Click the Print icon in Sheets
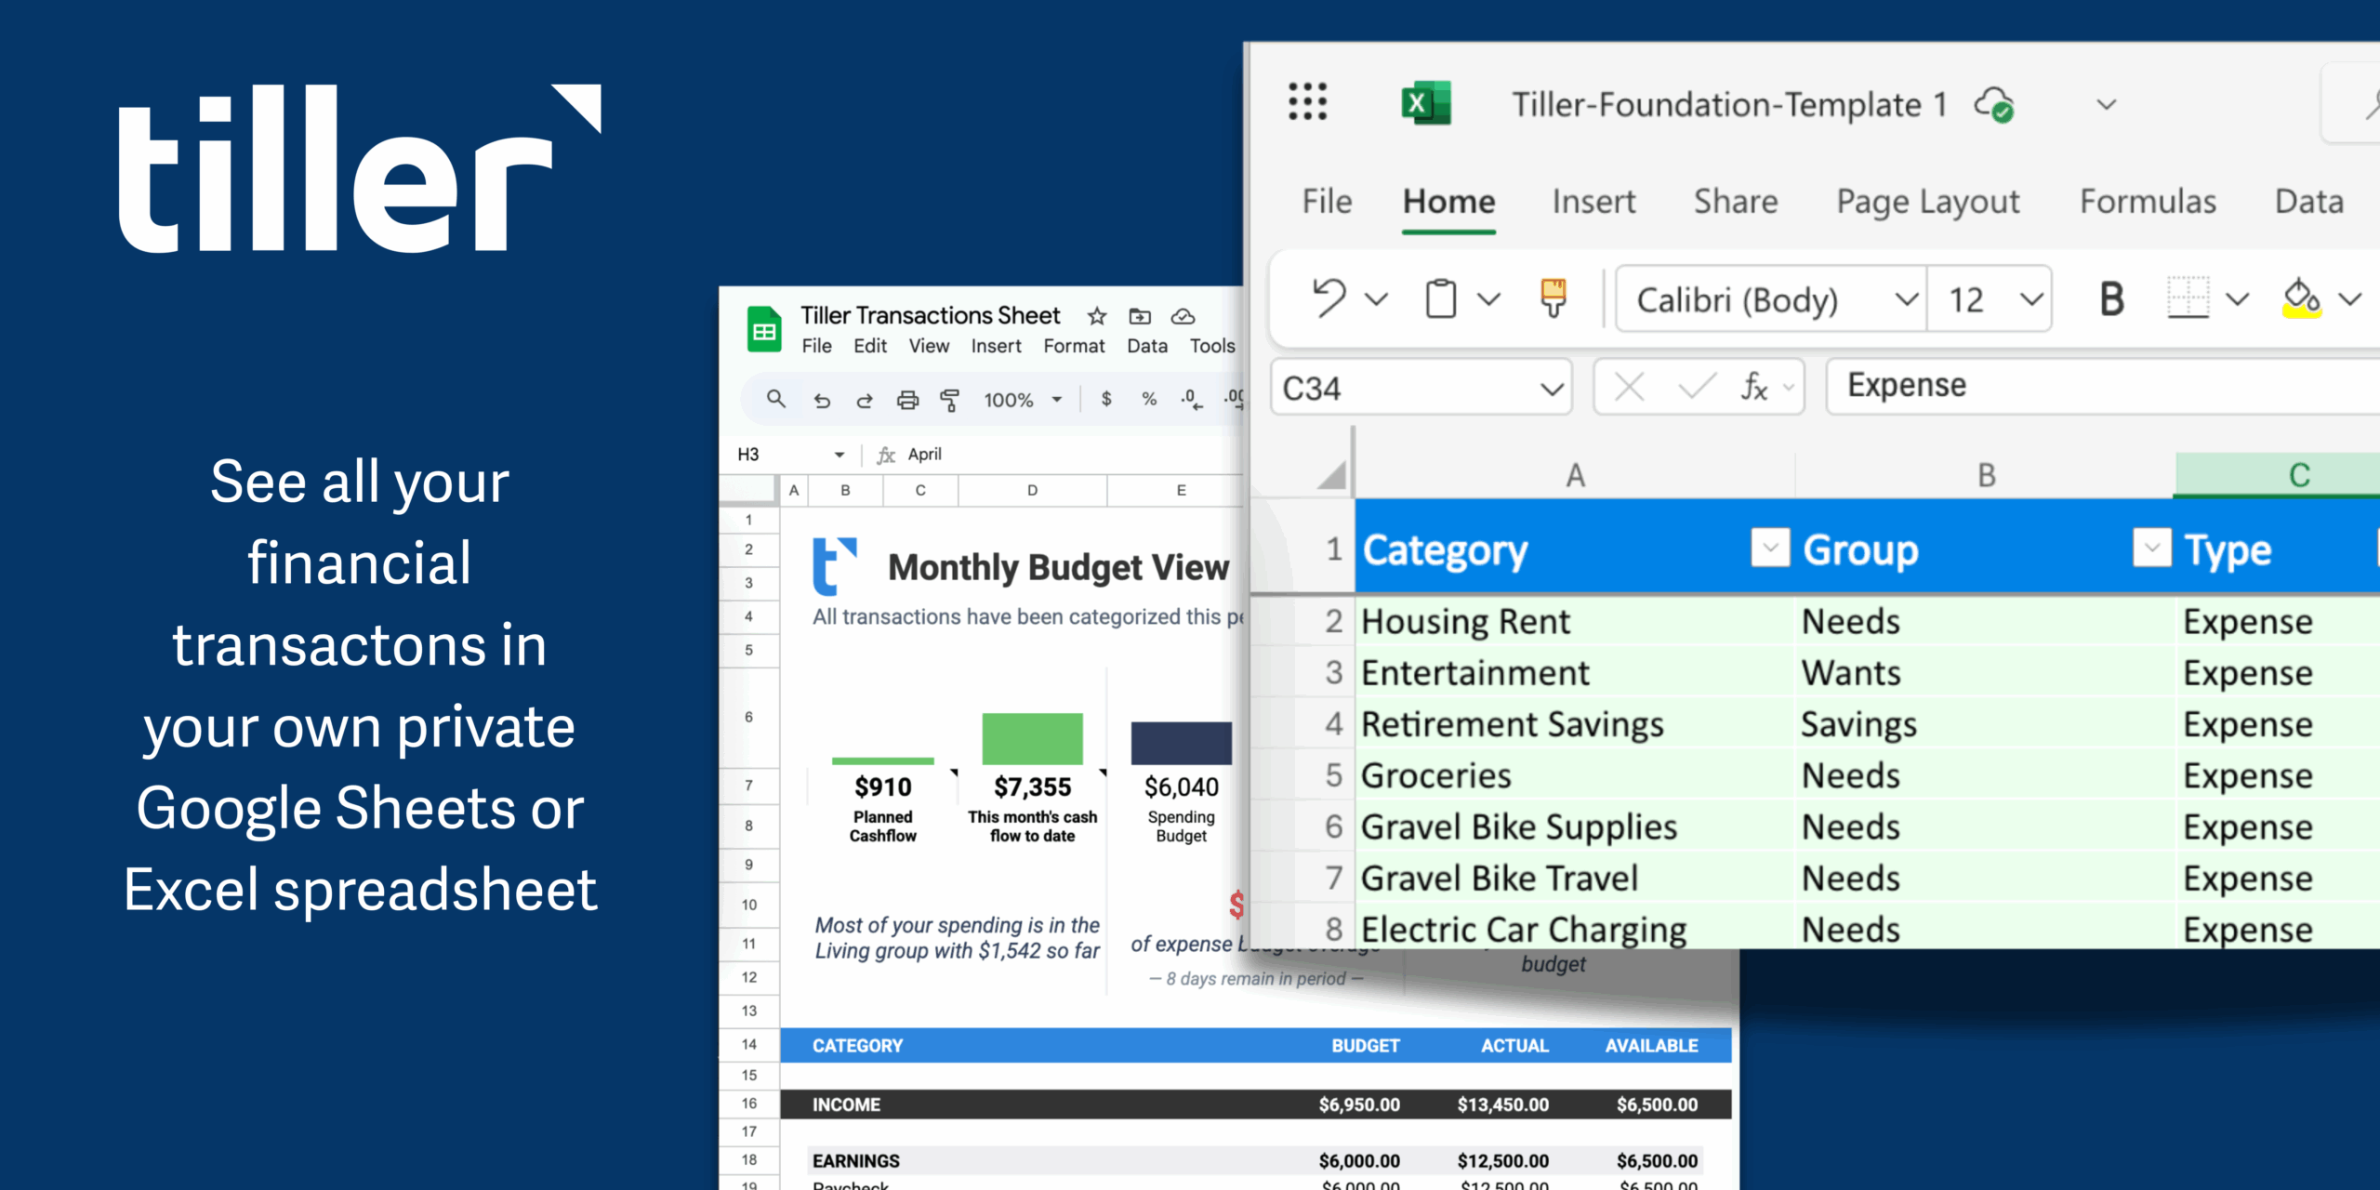This screenshot has height=1190, width=2380. [x=907, y=400]
